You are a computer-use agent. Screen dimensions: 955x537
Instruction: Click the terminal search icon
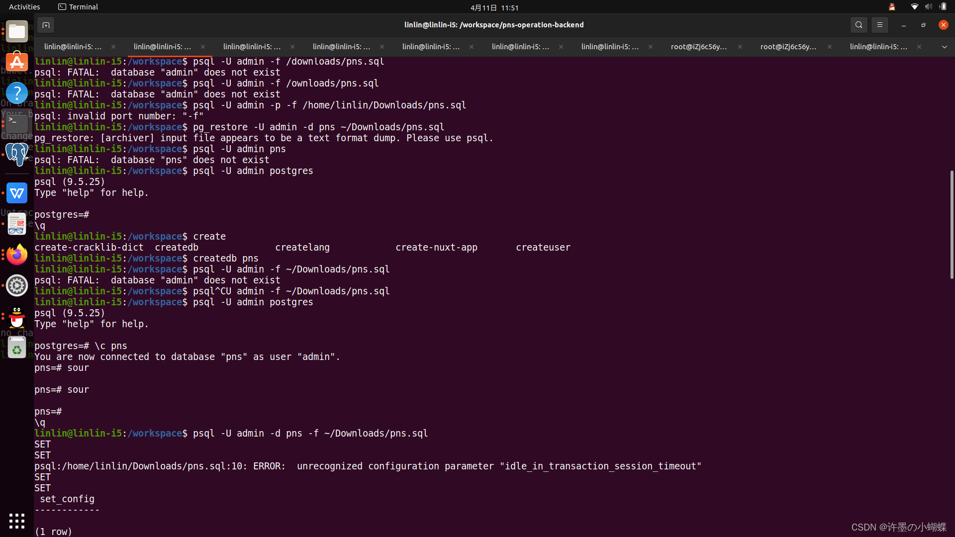pyautogui.click(x=859, y=25)
